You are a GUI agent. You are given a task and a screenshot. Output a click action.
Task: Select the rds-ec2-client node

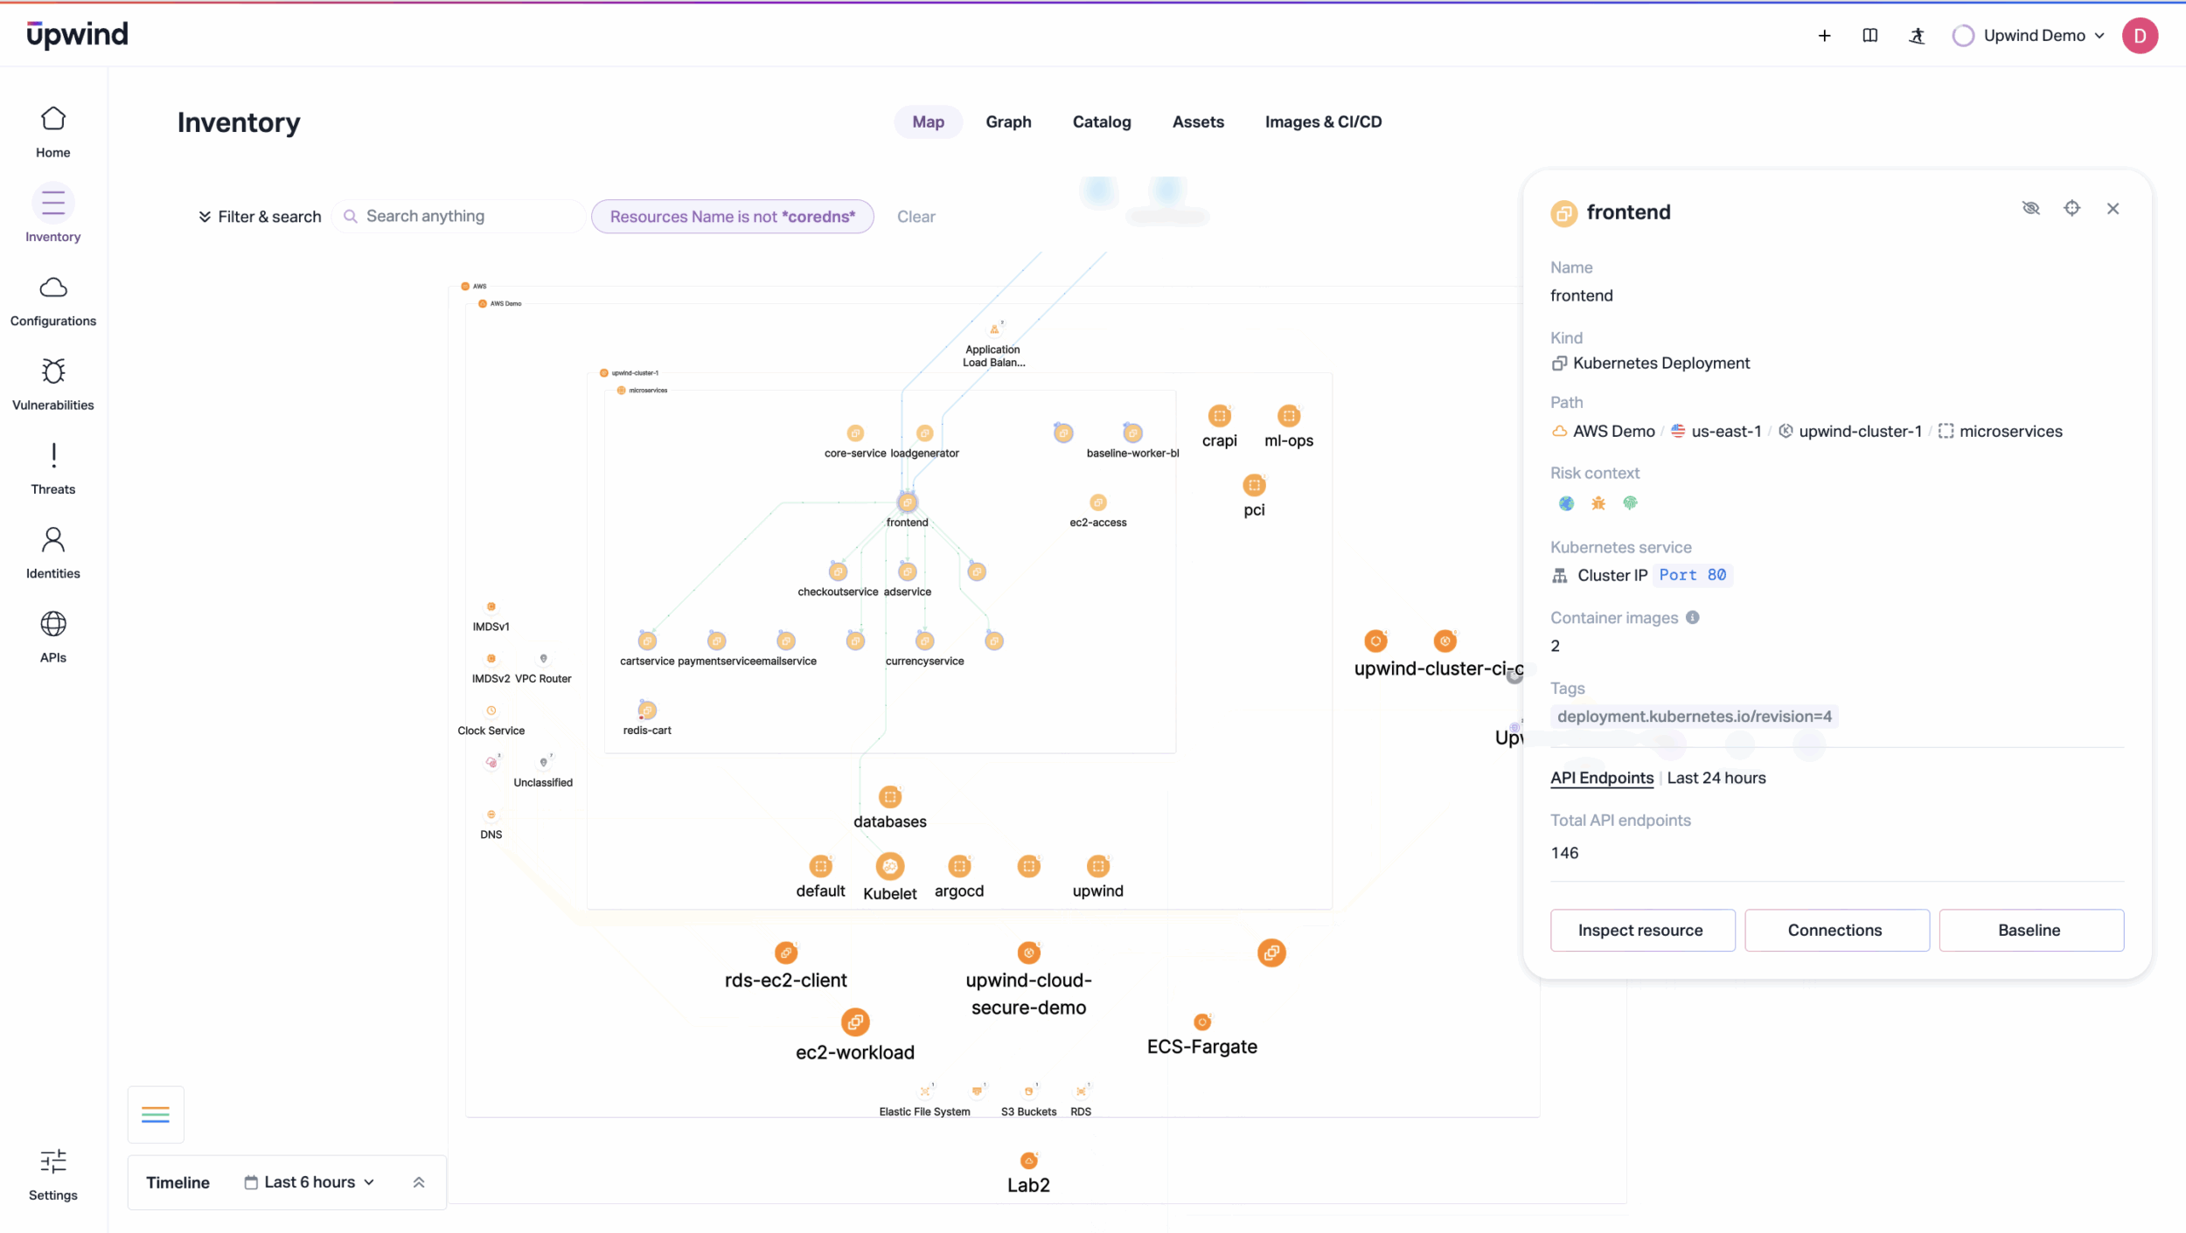(x=785, y=952)
